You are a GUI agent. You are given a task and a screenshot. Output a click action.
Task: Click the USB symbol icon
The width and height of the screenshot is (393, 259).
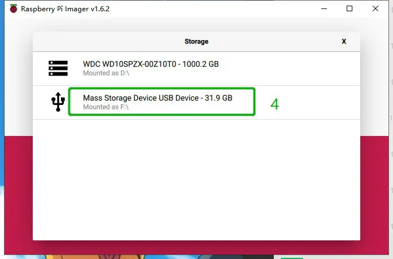tap(58, 102)
